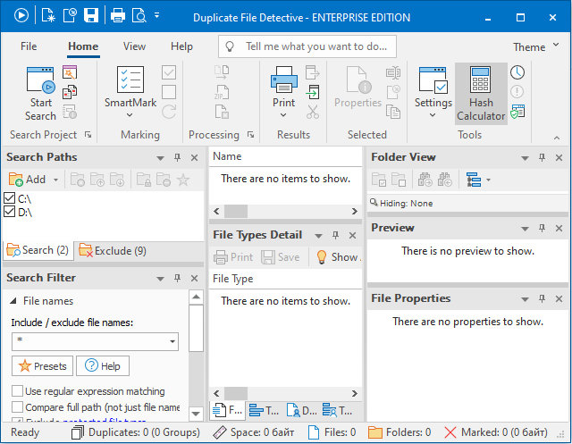Collapse the File names filter section

pos(13,302)
